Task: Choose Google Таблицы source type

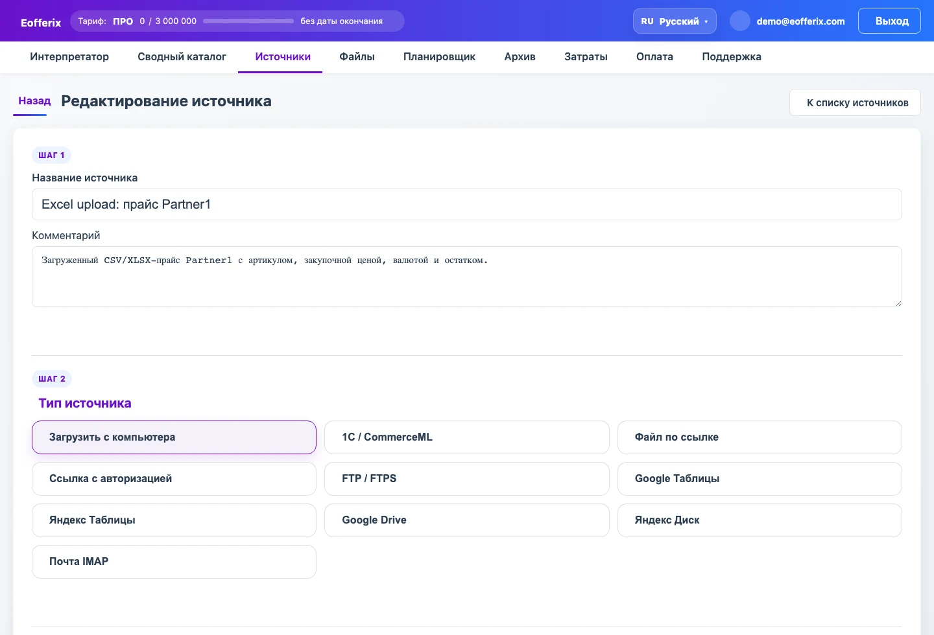Action: pos(760,479)
